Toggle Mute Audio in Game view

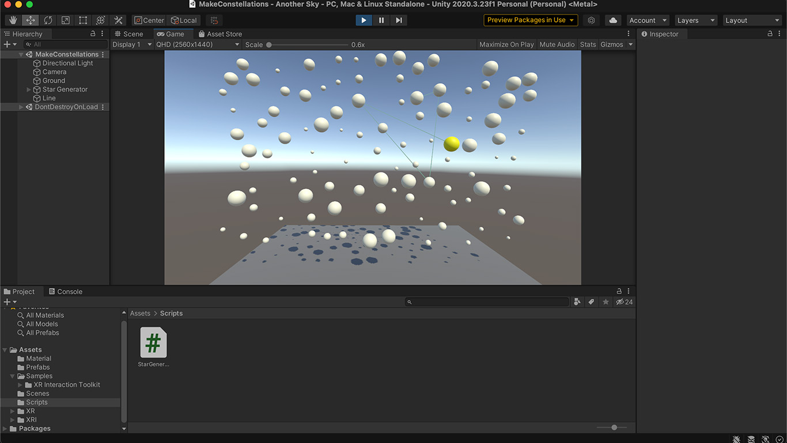tap(557, 44)
